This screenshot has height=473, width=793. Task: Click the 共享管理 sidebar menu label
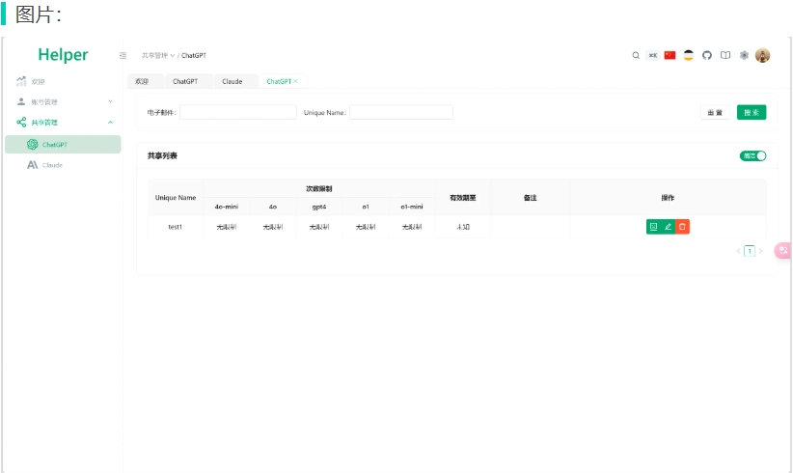point(44,123)
